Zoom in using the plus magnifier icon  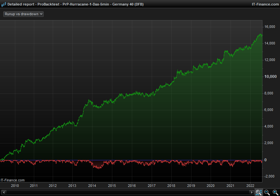(275, 192)
